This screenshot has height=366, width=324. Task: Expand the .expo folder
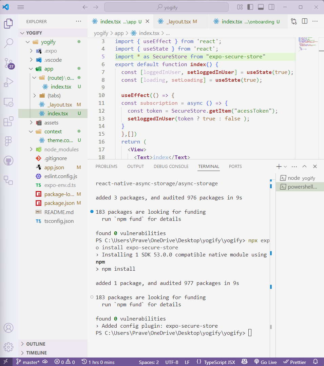(x=53, y=51)
